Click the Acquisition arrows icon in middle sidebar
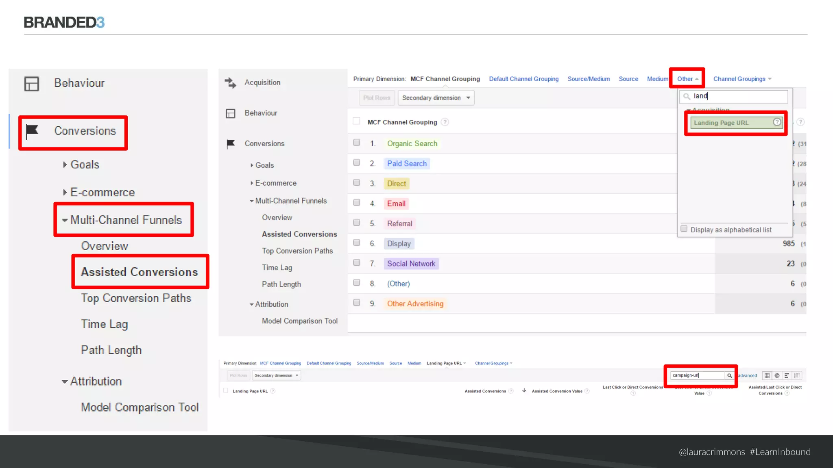Screen dimensions: 833x468 click(x=231, y=82)
